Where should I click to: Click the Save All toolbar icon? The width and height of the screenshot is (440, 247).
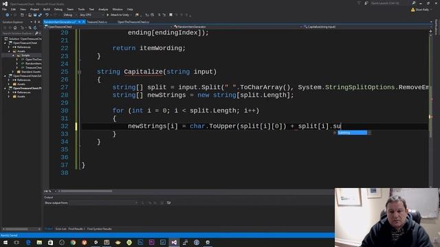pyautogui.click(x=40, y=15)
